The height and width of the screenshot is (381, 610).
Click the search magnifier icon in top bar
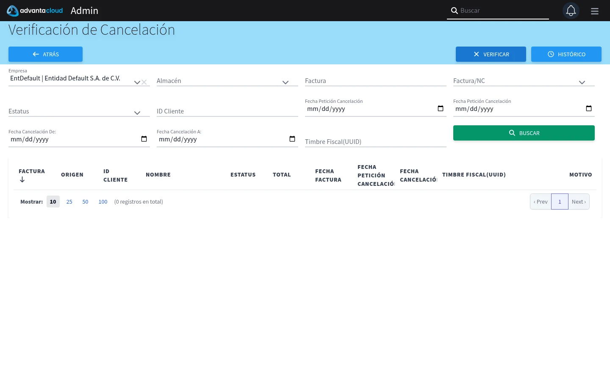click(x=454, y=11)
